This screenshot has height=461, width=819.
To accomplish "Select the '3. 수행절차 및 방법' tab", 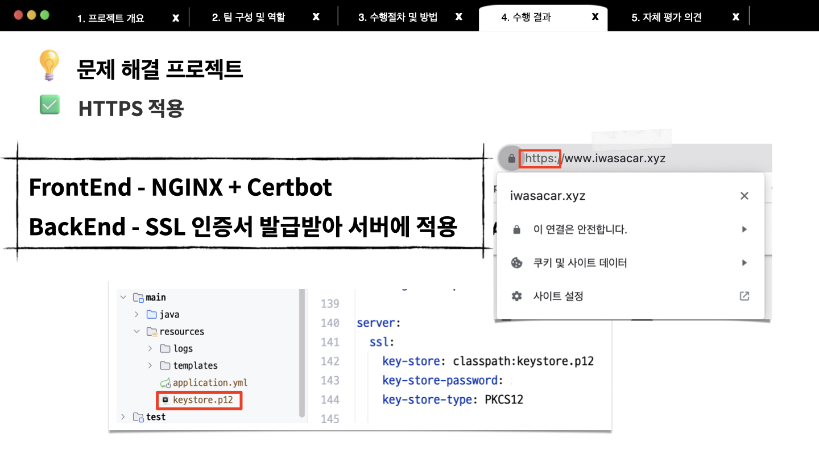I will [x=398, y=18].
